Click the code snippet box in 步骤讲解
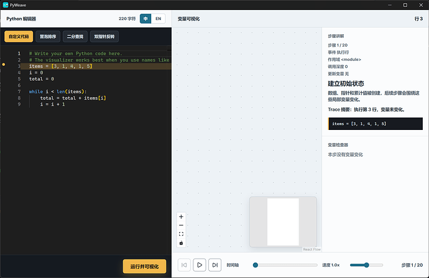The width and height of the screenshot is (429, 278). coord(375,124)
